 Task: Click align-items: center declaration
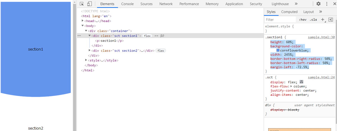coord(290,95)
